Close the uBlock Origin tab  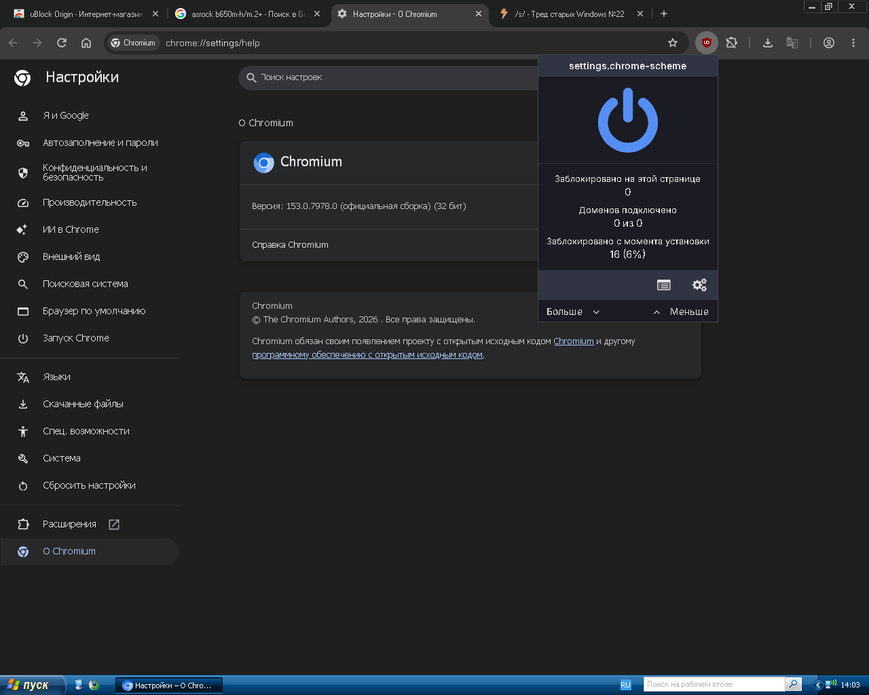155,14
